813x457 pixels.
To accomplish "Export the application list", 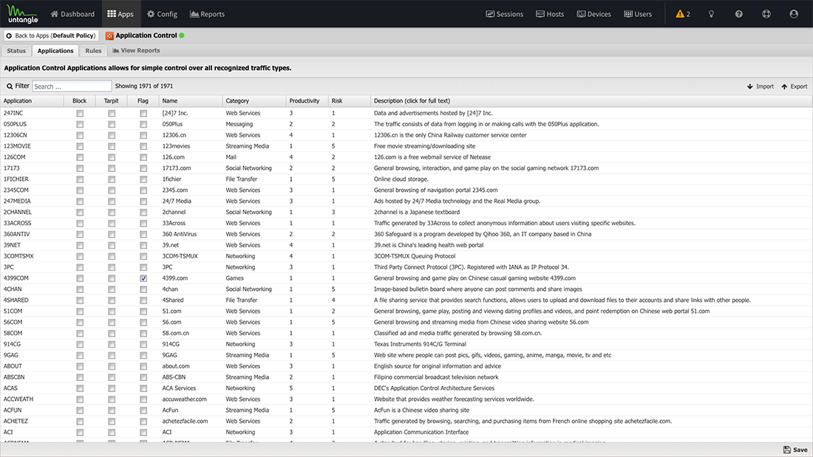I will (795, 86).
